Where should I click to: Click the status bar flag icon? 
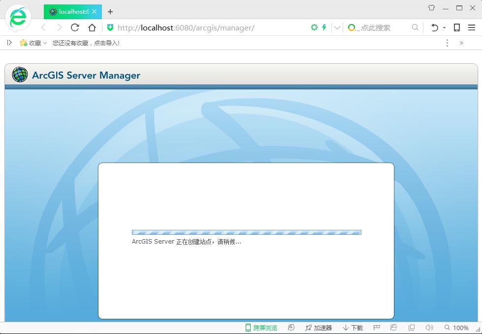tap(377, 328)
